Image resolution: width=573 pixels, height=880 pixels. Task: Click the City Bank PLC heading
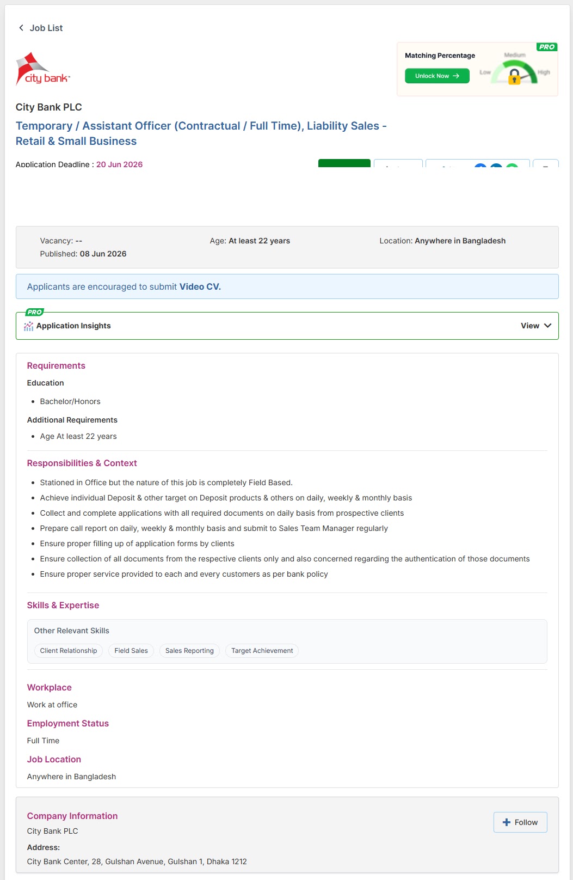pyautogui.click(x=49, y=107)
